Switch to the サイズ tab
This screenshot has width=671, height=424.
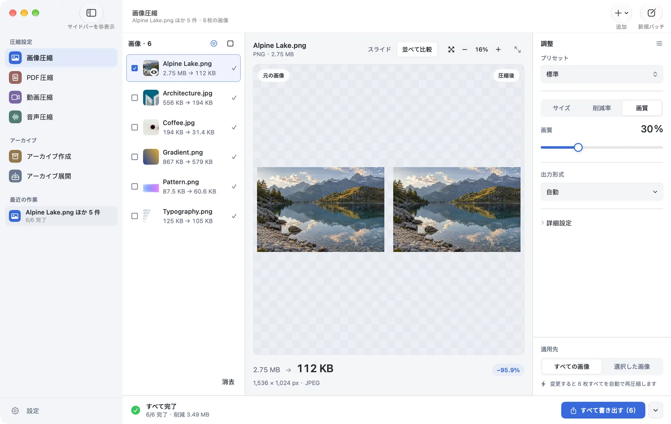(561, 108)
